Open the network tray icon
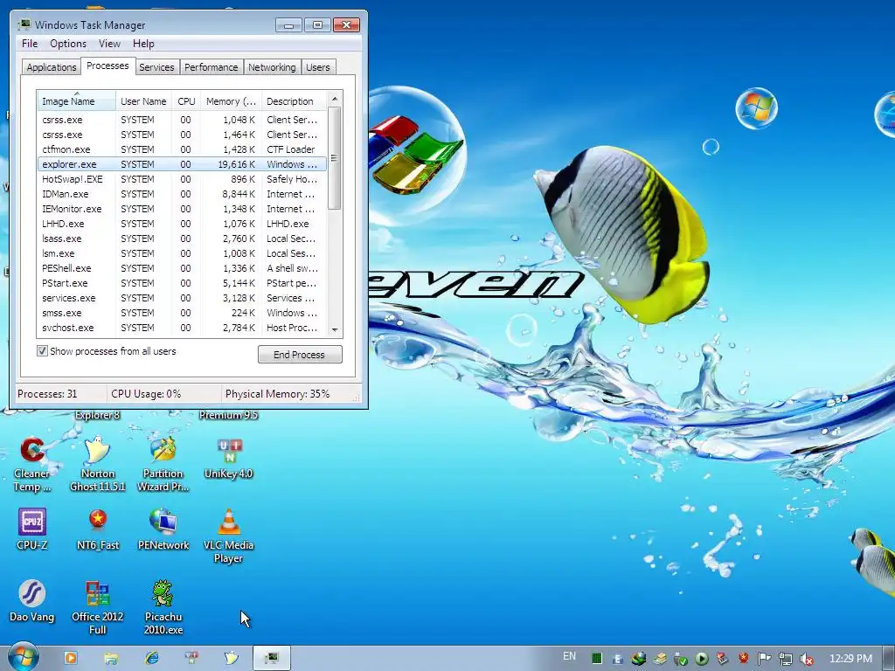Viewport: 895px width, 671px height. click(x=786, y=659)
